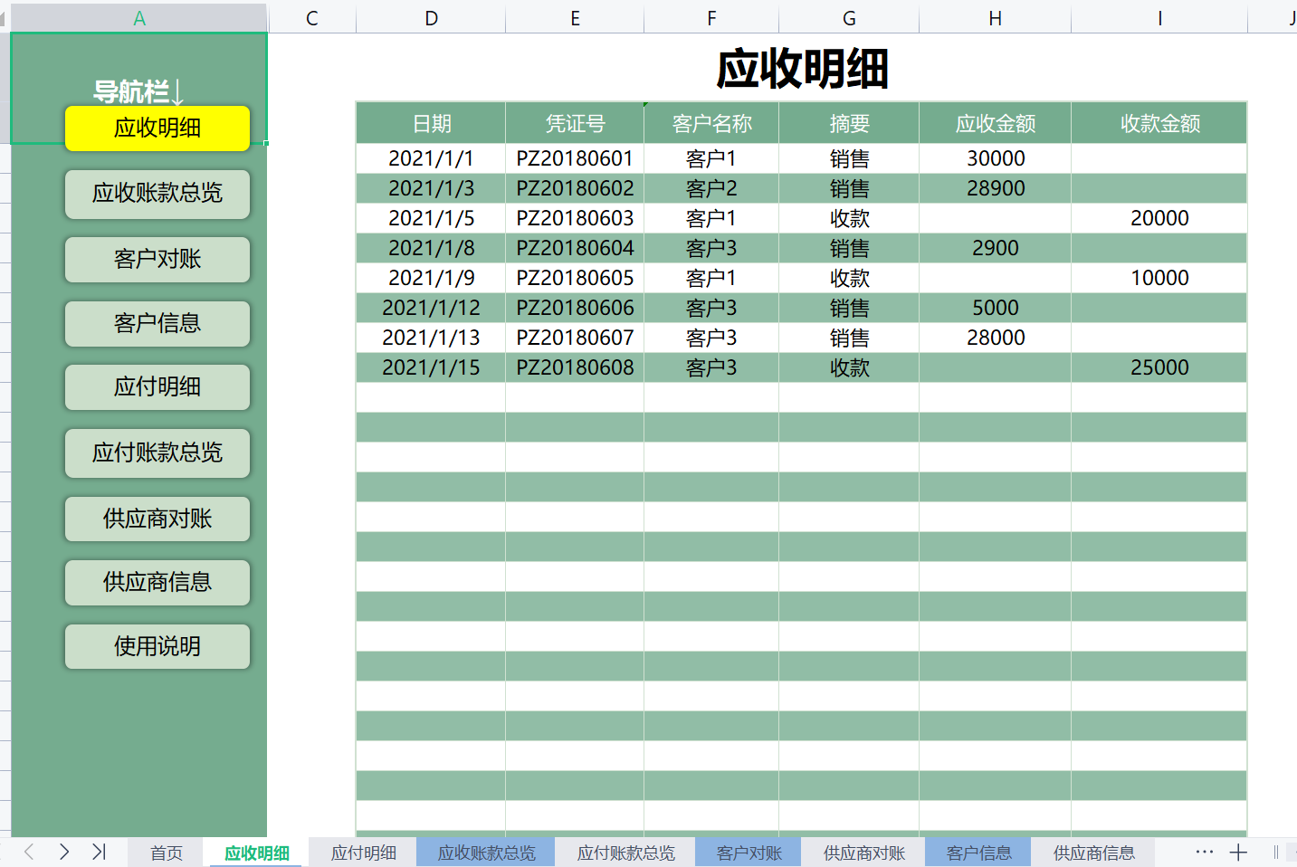Click the 应付账款总览 navigation button

pos(157,453)
